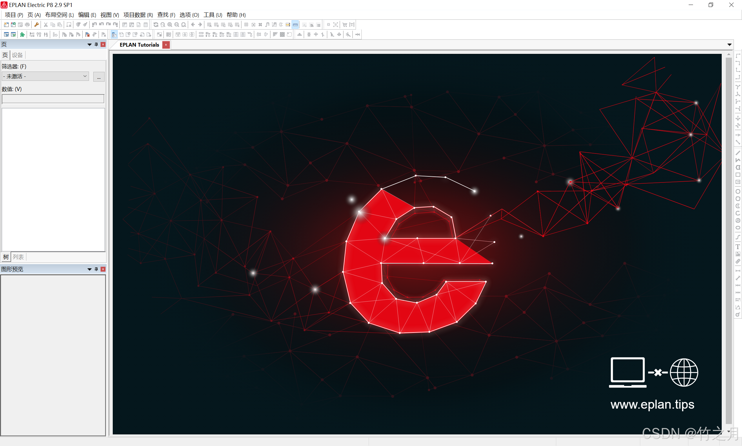742x446 pixels.
Task: Click the green puzzle piece icon
Action: tap(22, 34)
